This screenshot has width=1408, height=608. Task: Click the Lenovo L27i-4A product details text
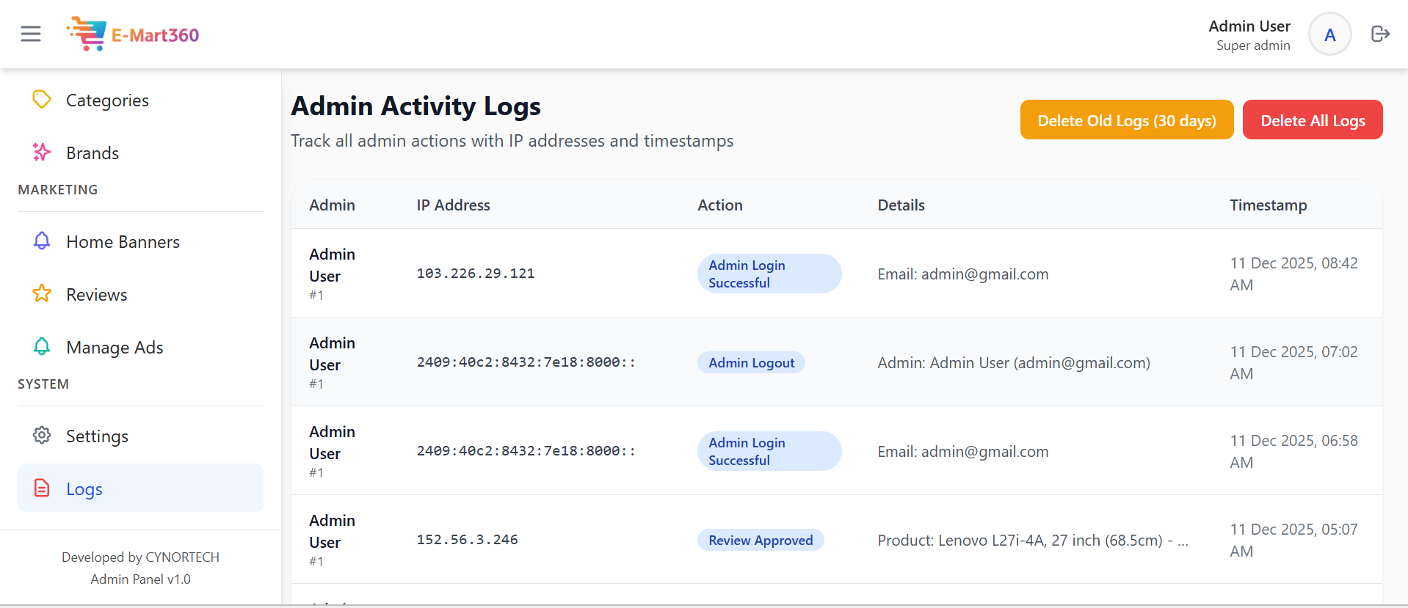pos(1032,541)
